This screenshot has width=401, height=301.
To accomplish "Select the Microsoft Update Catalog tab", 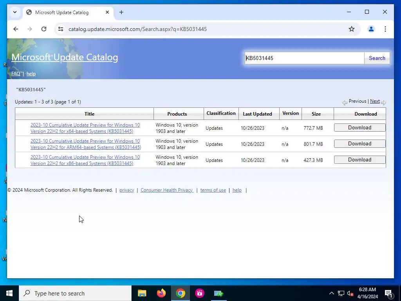I will (68, 13).
